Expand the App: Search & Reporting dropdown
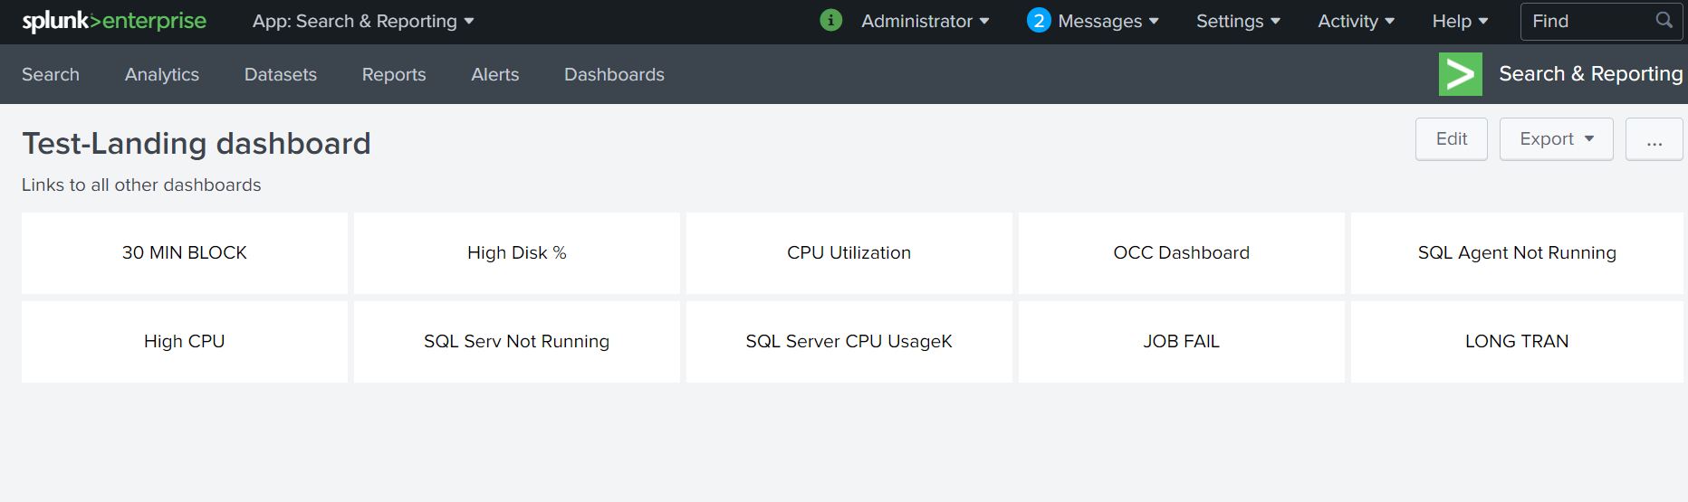The height and width of the screenshot is (502, 1688). click(x=363, y=21)
